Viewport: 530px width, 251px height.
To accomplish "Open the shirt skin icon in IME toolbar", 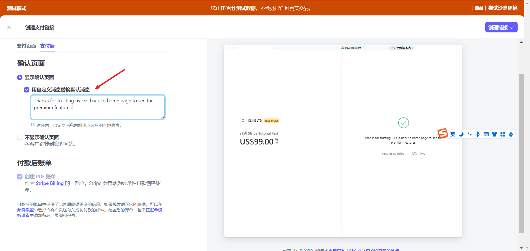I will click(494, 134).
